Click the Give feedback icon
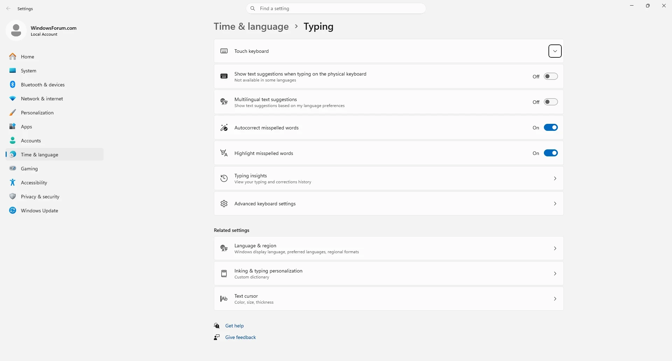This screenshot has height=361, width=672. pyautogui.click(x=217, y=337)
